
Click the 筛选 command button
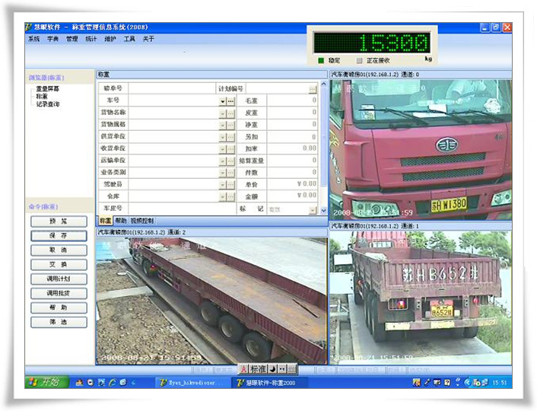59,322
